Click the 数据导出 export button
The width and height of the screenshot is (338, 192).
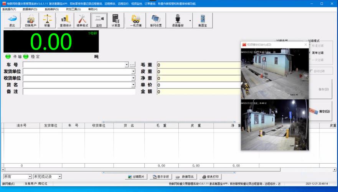(x=185, y=177)
